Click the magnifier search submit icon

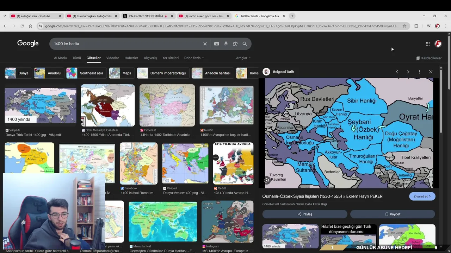click(x=245, y=44)
